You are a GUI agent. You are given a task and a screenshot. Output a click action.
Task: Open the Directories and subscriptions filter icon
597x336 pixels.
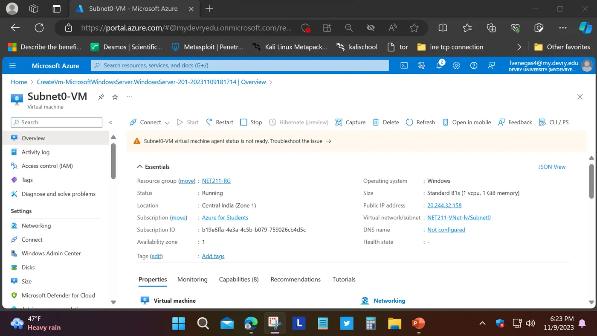tap(422, 66)
